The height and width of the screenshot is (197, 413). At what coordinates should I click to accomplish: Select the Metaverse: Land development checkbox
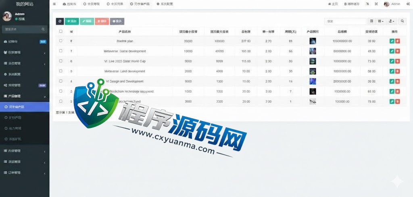[x=61, y=71]
